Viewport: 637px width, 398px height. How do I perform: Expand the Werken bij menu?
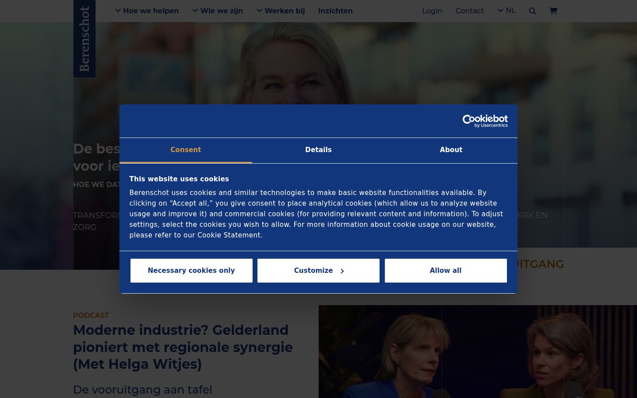[281, 11]
